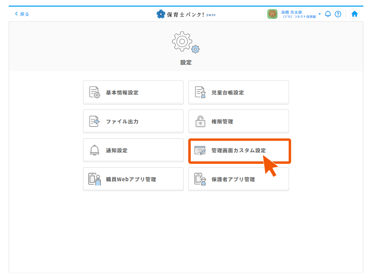Click the 児童台帳設定 document icon
The width and height of the screenshot is (372, 279).
tap(200, 92)
